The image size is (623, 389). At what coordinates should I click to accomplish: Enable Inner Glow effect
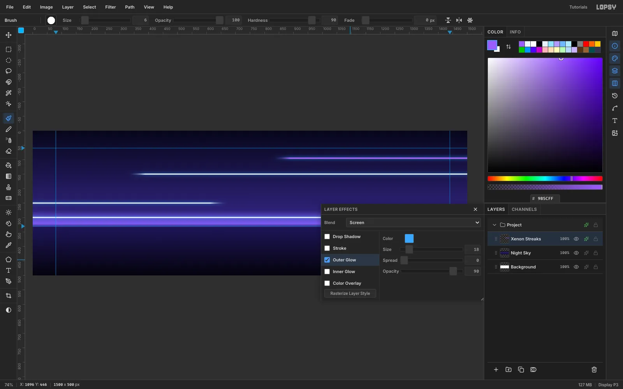(327, 272)
